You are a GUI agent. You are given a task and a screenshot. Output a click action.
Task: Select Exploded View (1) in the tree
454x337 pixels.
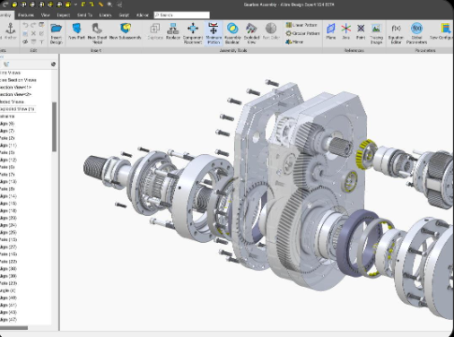coord(17,109)
